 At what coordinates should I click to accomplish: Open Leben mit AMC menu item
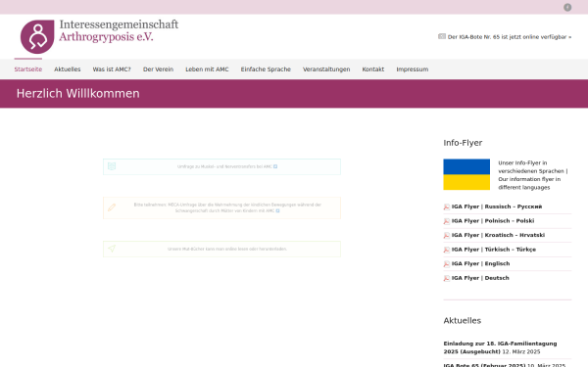[x=207, y=69]
